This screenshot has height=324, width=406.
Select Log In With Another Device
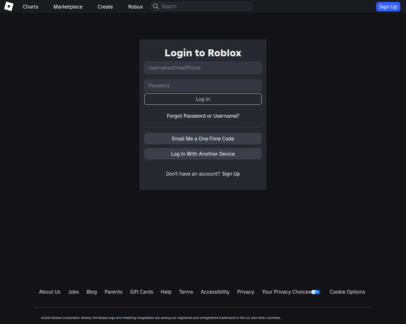203,154
